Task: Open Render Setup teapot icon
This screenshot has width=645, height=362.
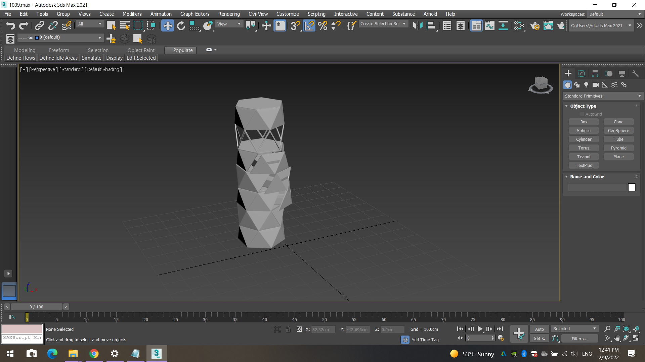Action: pyautogui.click(x=535, y=26)
